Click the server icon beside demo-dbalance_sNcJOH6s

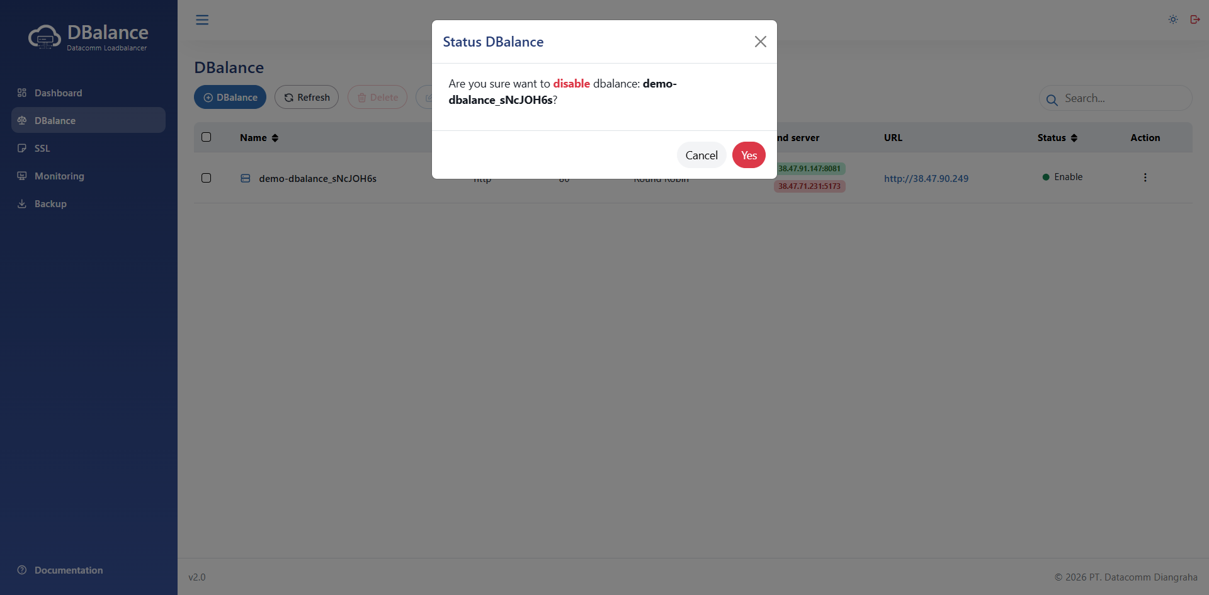[x=246, y=178]
